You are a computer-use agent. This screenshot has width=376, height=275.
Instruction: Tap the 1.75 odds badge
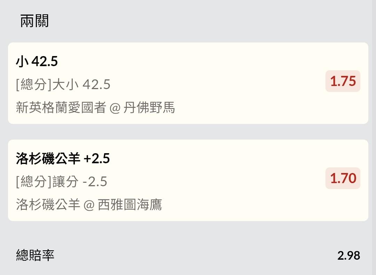coord(343,81)
